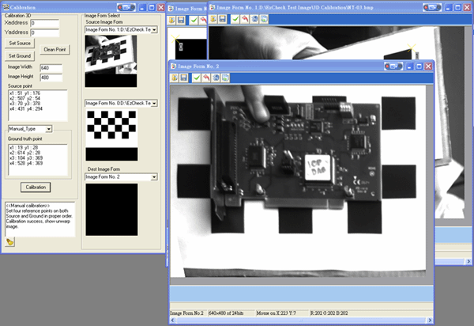Select source point row 'x2 : 507 y2 : 54'
The height and width of the screenshot is (326, 474).
coord(24,98)
